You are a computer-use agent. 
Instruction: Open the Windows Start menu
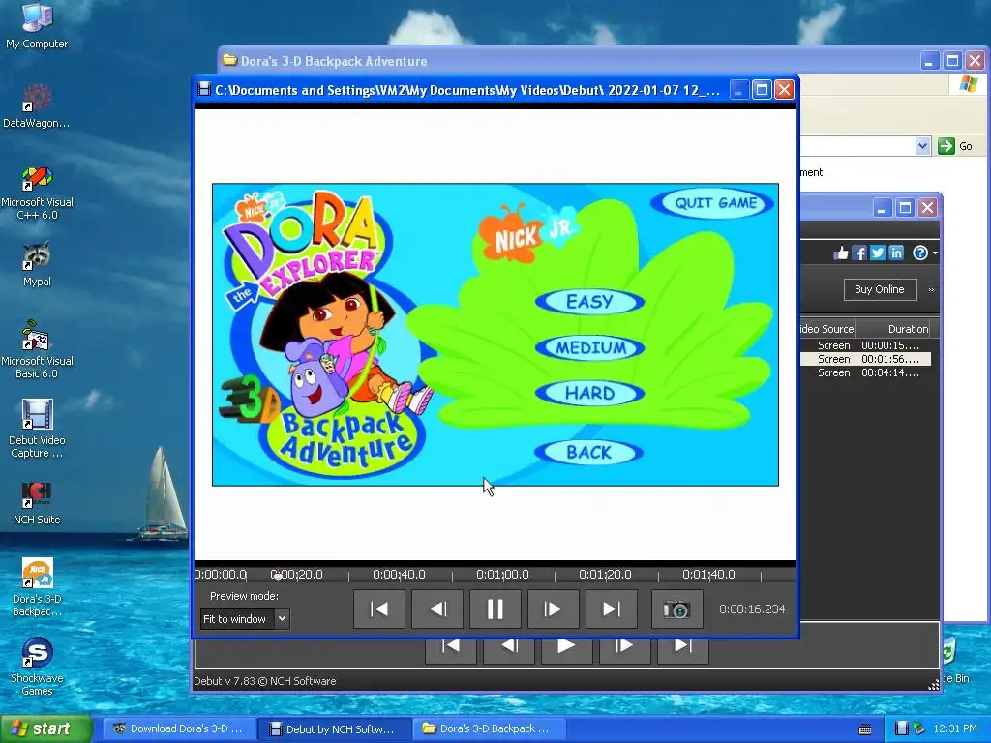pos(45,728)
